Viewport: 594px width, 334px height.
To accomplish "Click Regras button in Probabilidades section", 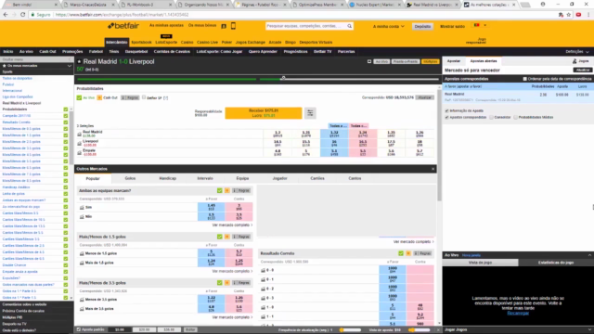I will pos(130,97).
